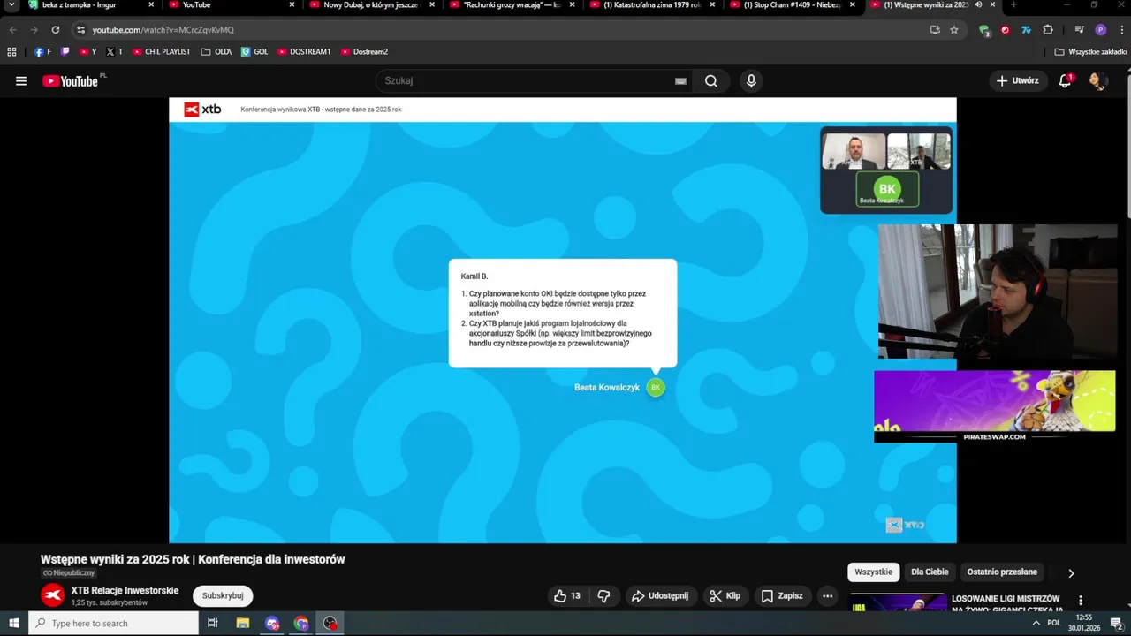This screenshot has width=1131, height=636.
Task: Open the Facebook 'F' bookmark
Action: point(42,51)
